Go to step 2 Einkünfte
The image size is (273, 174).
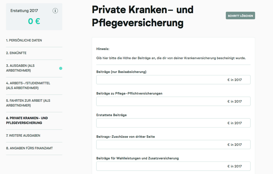(x=16, y=53)
